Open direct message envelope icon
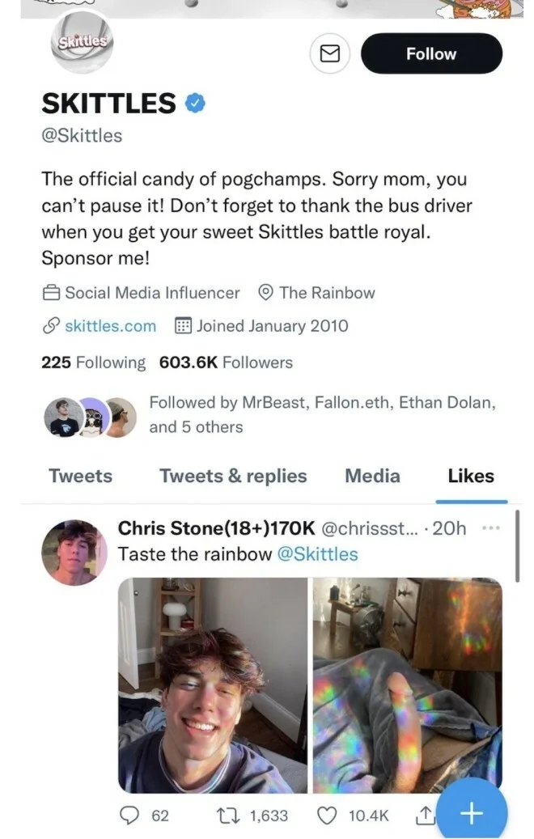Viewport: 534px width, 839px height. point(329,53)
